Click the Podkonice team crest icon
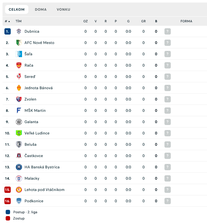 (19, 201)
